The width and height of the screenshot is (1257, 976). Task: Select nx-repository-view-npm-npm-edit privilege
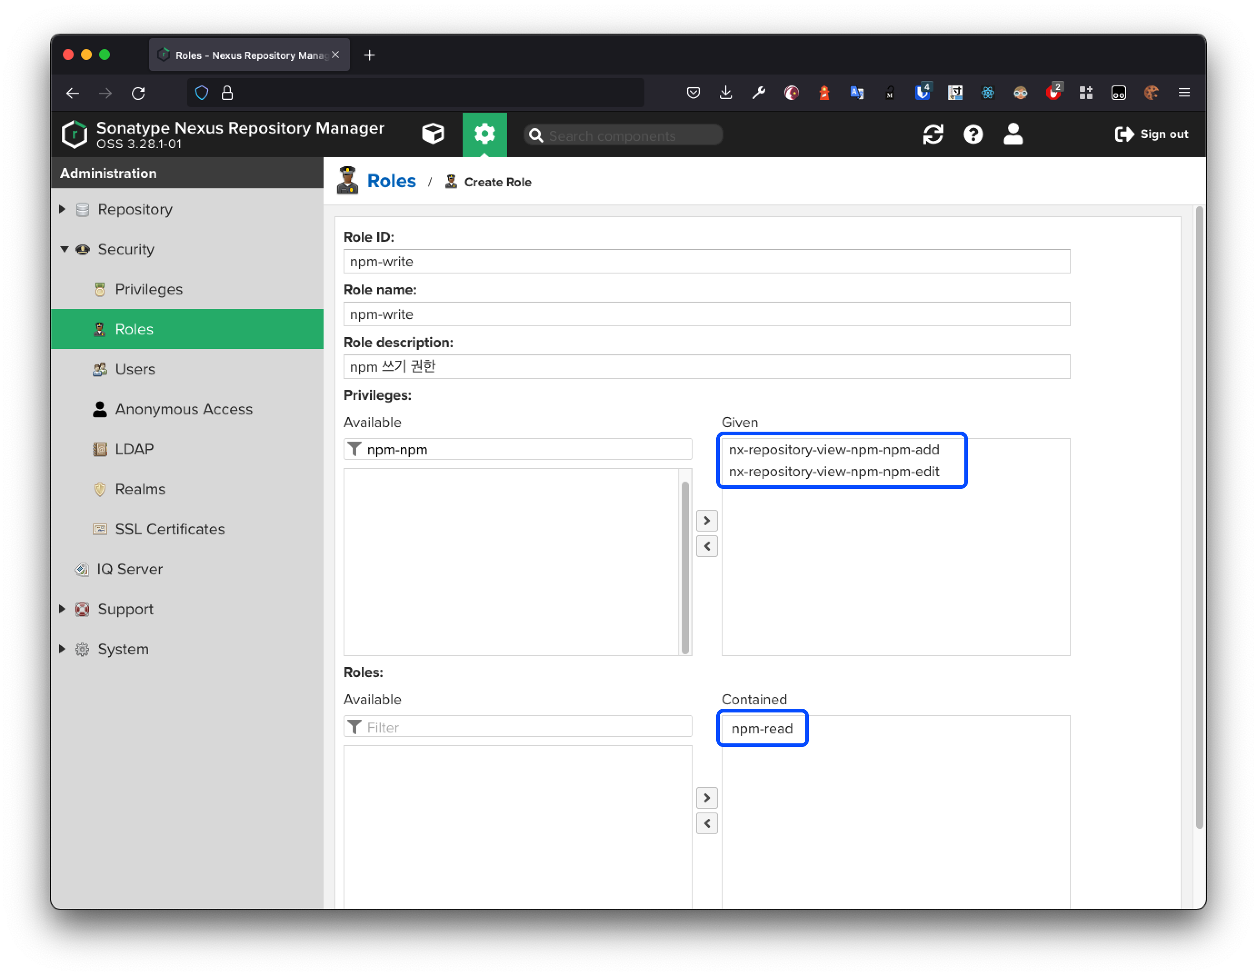pos(834,471)
